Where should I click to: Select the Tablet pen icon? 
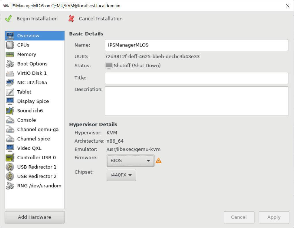coord(10,92)
